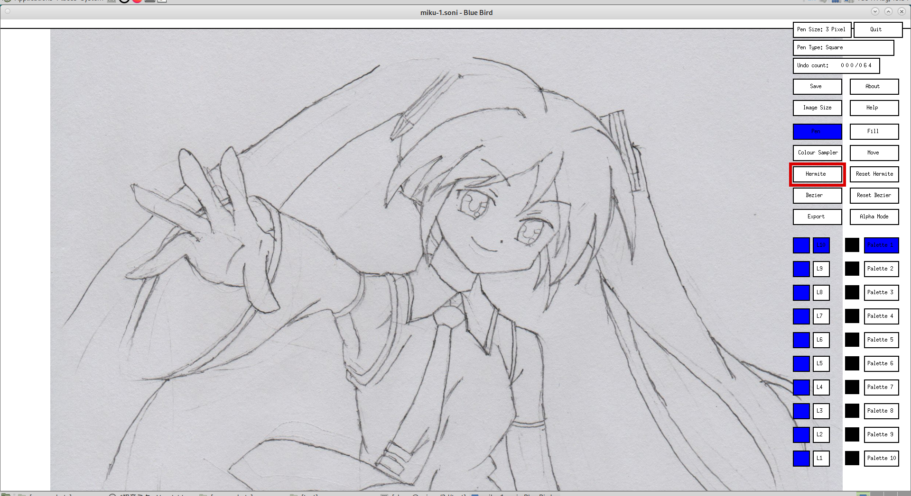Activate the Colour Sampler tool

pyautogui.click(x=817, y=153)
